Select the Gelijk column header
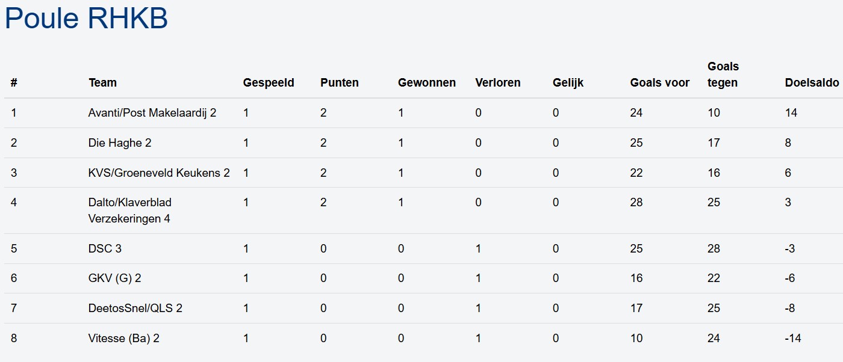Screen dimensions: 843x362 pos(568,83)
